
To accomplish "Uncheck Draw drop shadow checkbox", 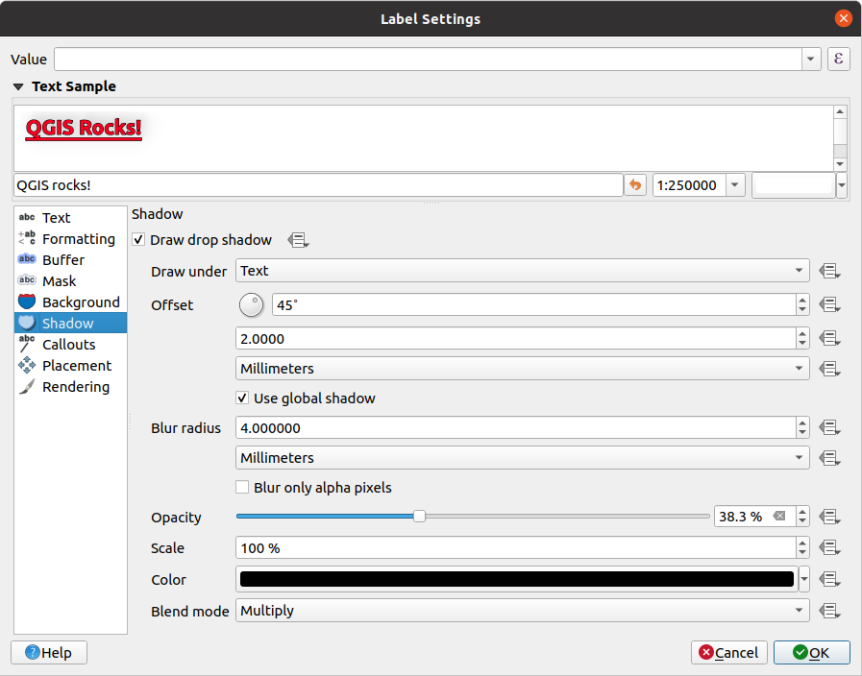I will pos(139,240).
